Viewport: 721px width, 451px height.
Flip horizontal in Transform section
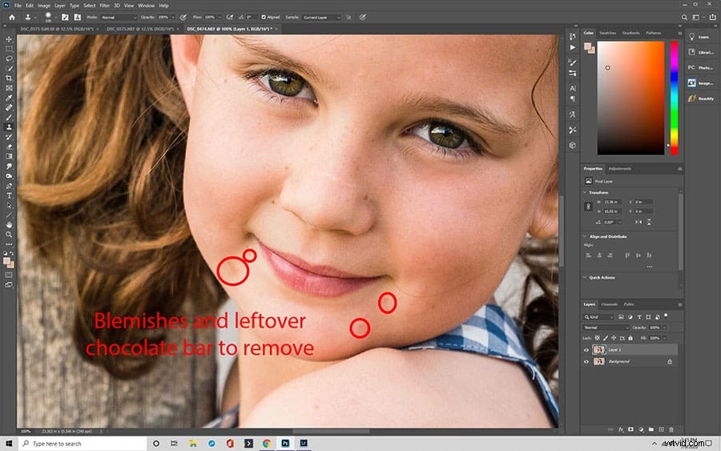(x=638, y=222)
